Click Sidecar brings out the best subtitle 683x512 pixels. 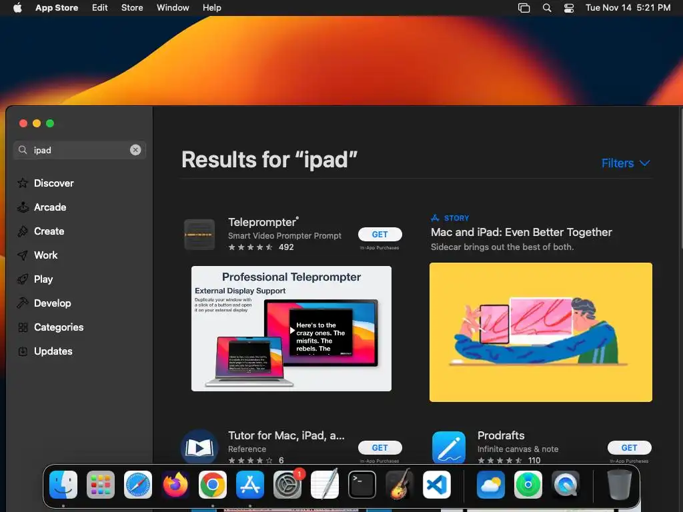tap(502, 247)
